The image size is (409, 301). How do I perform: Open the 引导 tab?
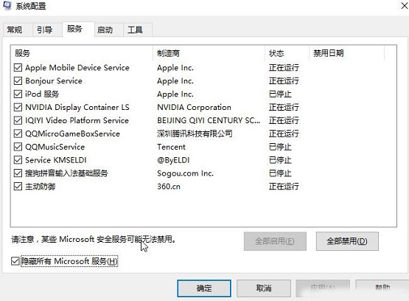click(x=45, y=30)
